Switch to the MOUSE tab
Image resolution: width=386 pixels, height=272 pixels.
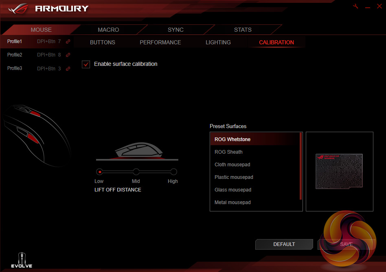(41, 30)
